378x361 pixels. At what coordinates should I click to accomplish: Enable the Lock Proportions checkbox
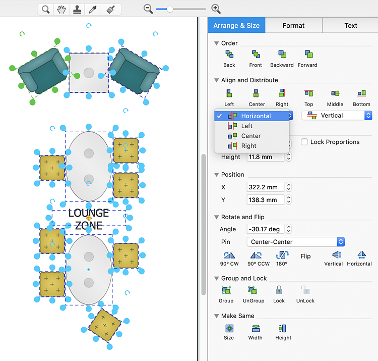(304, 142)
